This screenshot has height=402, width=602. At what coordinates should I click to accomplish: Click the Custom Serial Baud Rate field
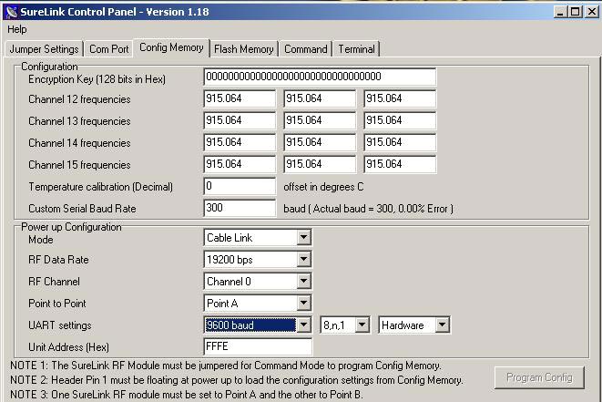240,209
